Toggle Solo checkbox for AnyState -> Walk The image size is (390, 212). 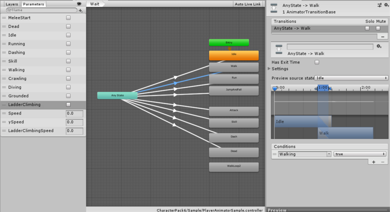click(367, 28)
